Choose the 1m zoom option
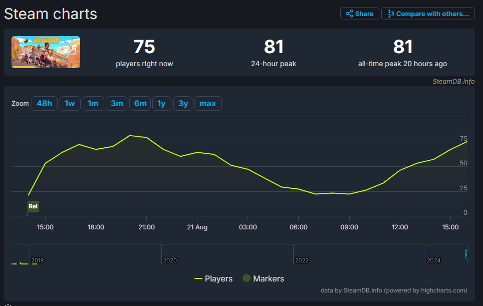483x306 pixels. pos(93,104)
